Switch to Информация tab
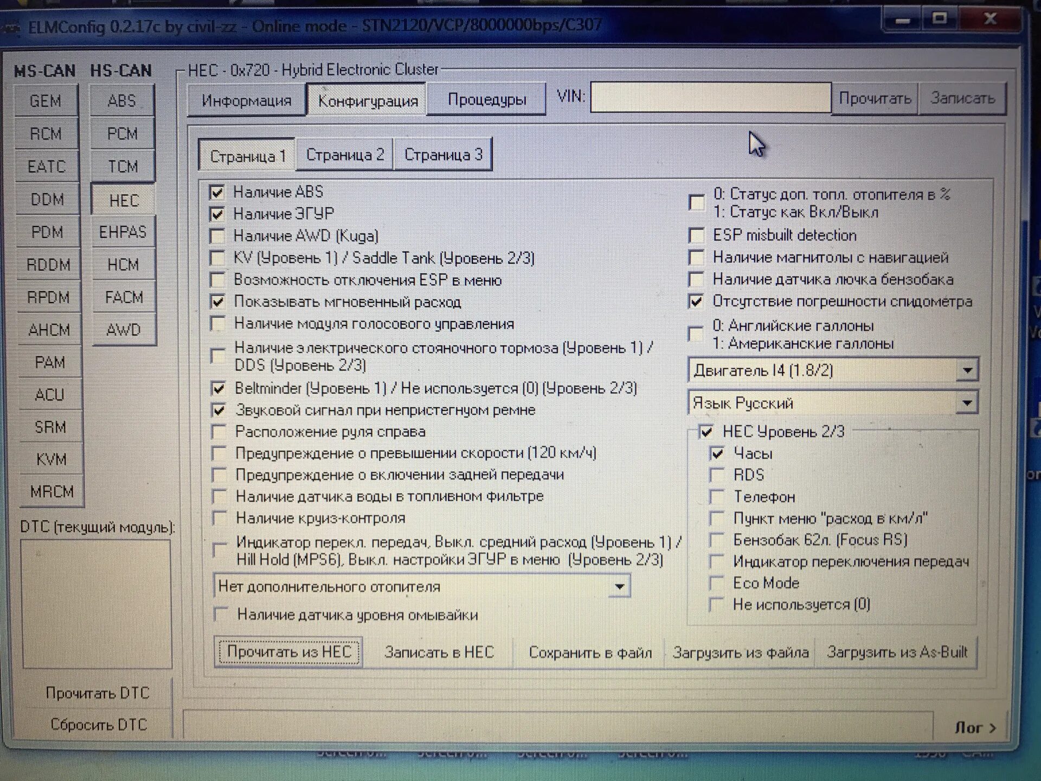This screenshot has width=1041, height=781. (246, 100)
